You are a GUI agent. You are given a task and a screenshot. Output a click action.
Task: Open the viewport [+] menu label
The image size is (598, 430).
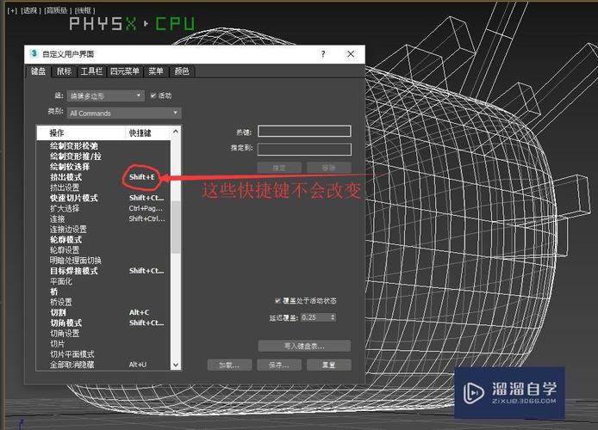(x=13, y=10)
